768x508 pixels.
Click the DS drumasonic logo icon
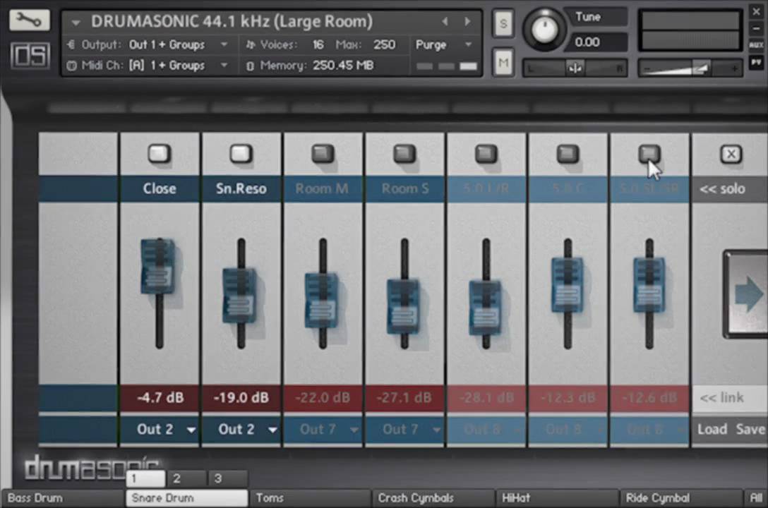[30, 55]
